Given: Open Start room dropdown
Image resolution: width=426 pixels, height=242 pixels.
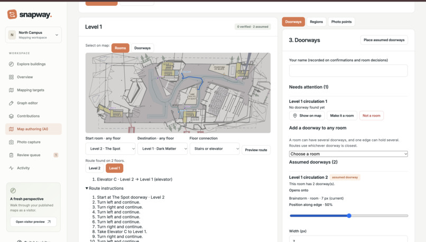Looking at the screenshot, I should (110, 149).
